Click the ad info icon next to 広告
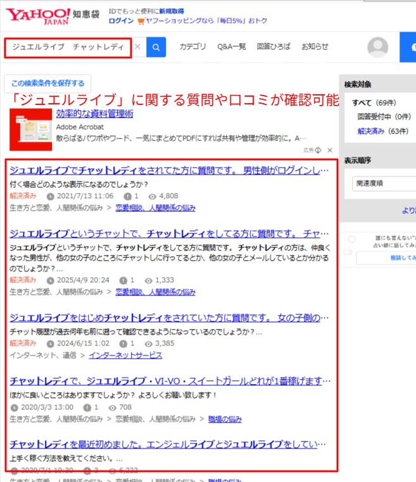This screenshot has height=482, width=416. [x=318, y=150]
